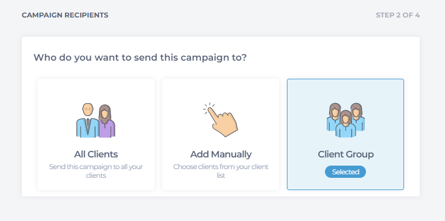445x221 pixels.
Task: Select the All Clients card
Action: [x=96, y=134]
